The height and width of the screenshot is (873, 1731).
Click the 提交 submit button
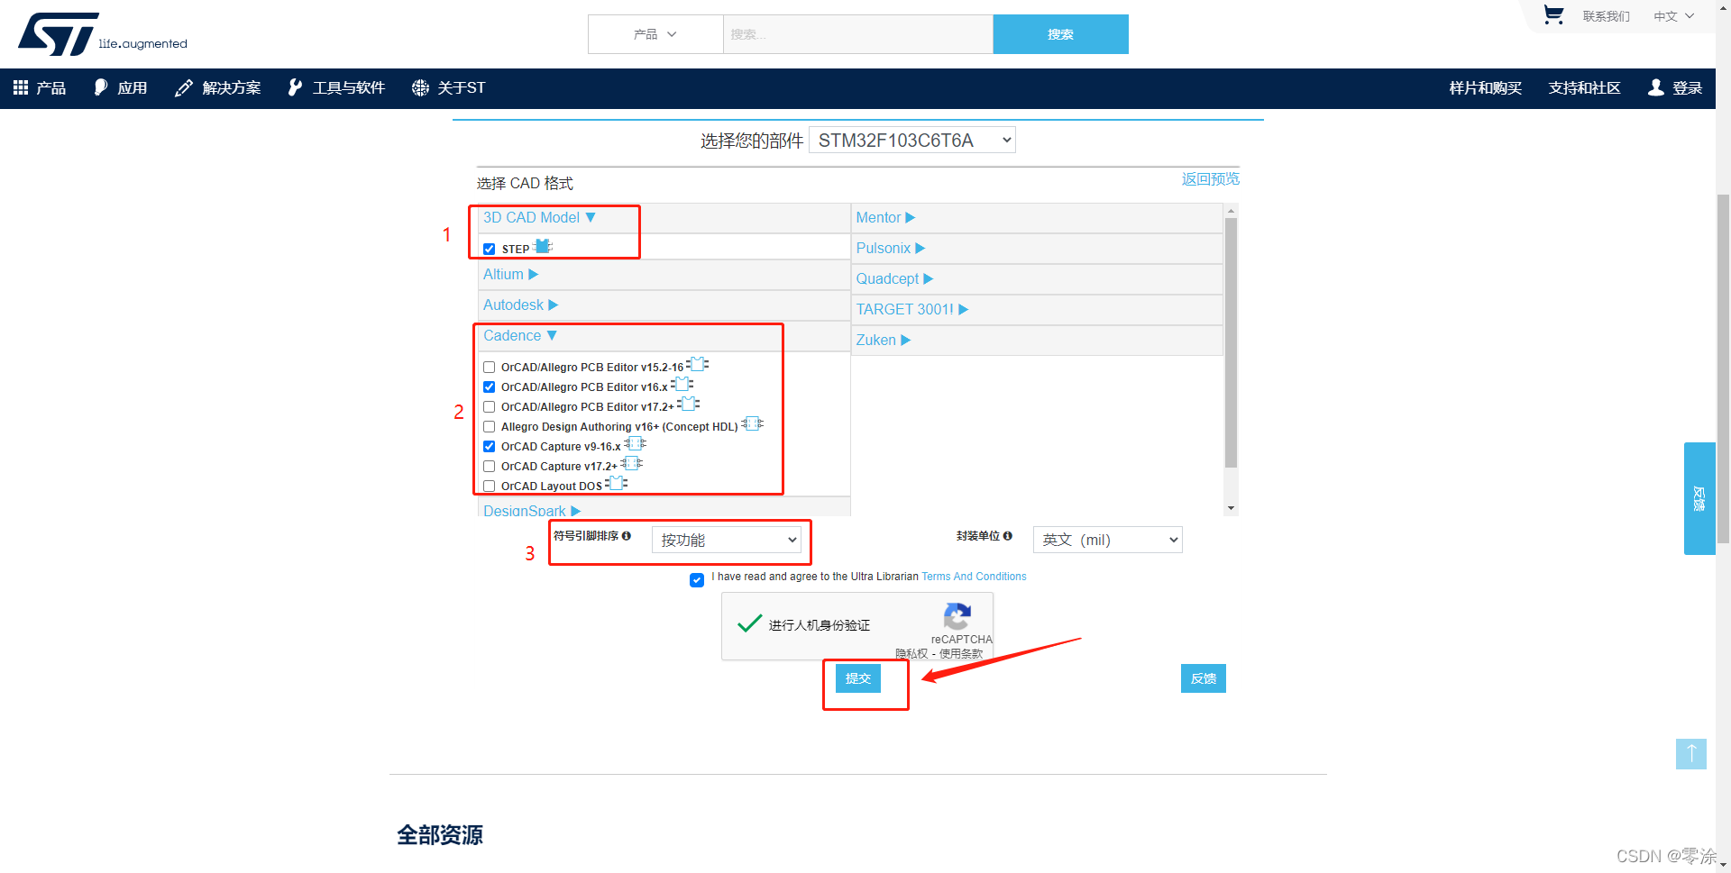coord(858,678)
